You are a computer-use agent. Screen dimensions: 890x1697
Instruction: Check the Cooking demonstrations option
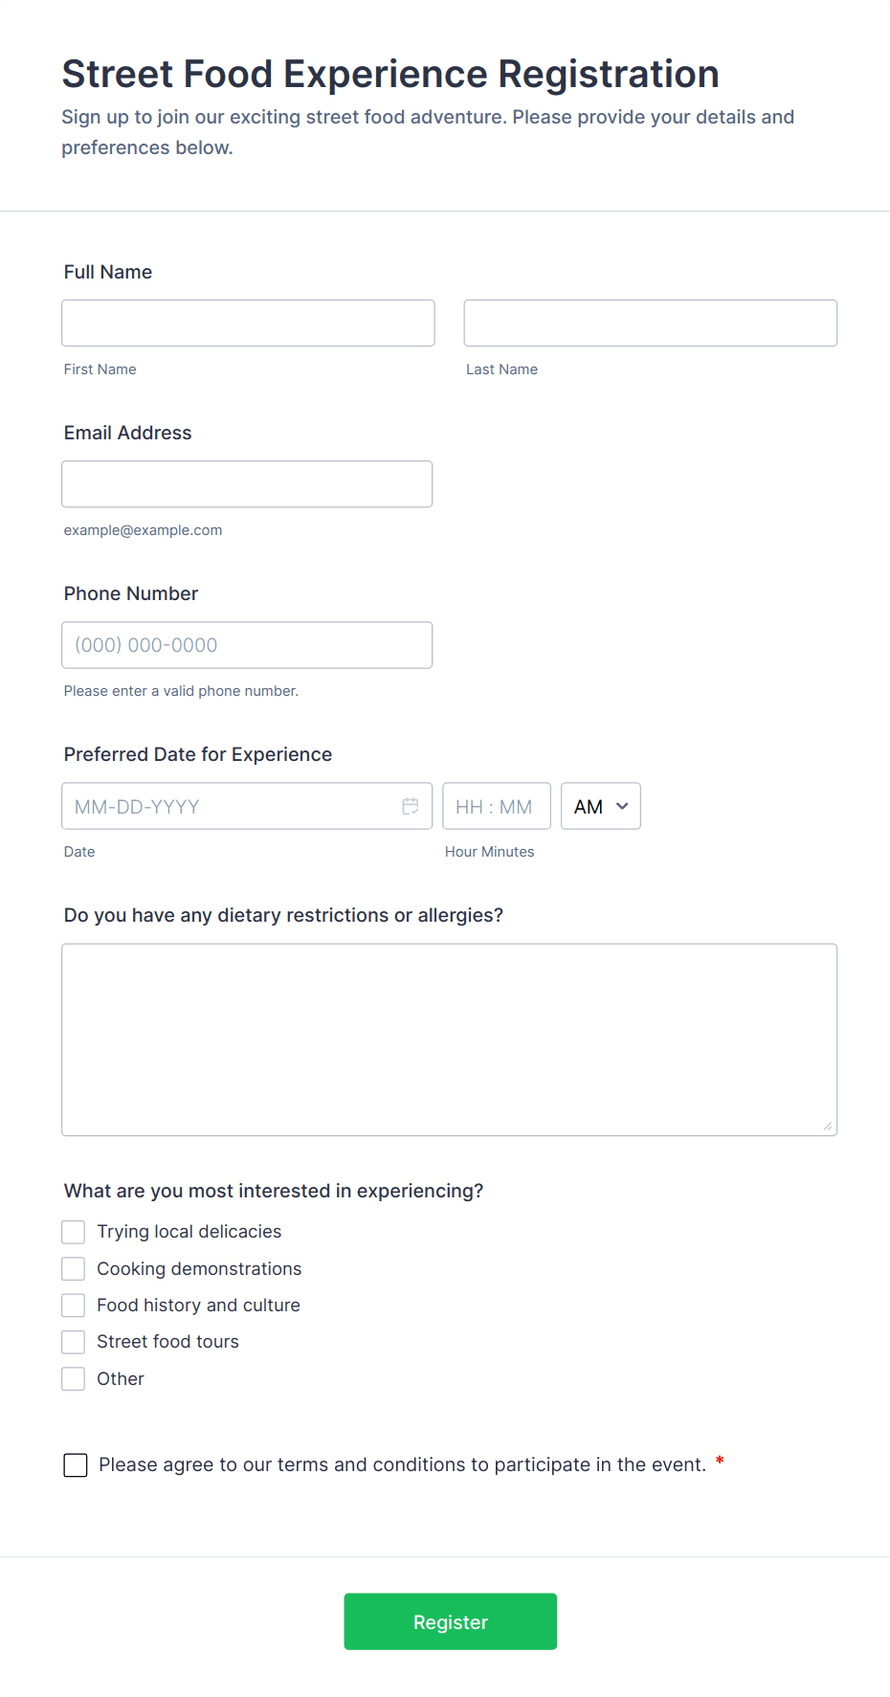click(x=74, y=1268)
